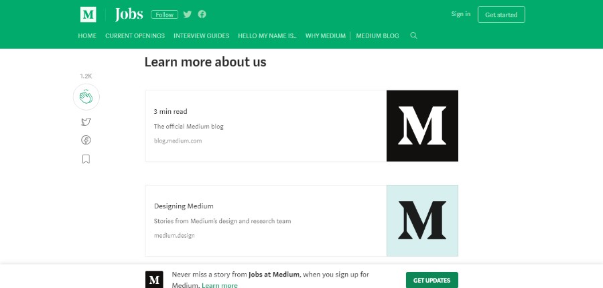
Task: Click the search magnifier icon
Action: [414, 35]
